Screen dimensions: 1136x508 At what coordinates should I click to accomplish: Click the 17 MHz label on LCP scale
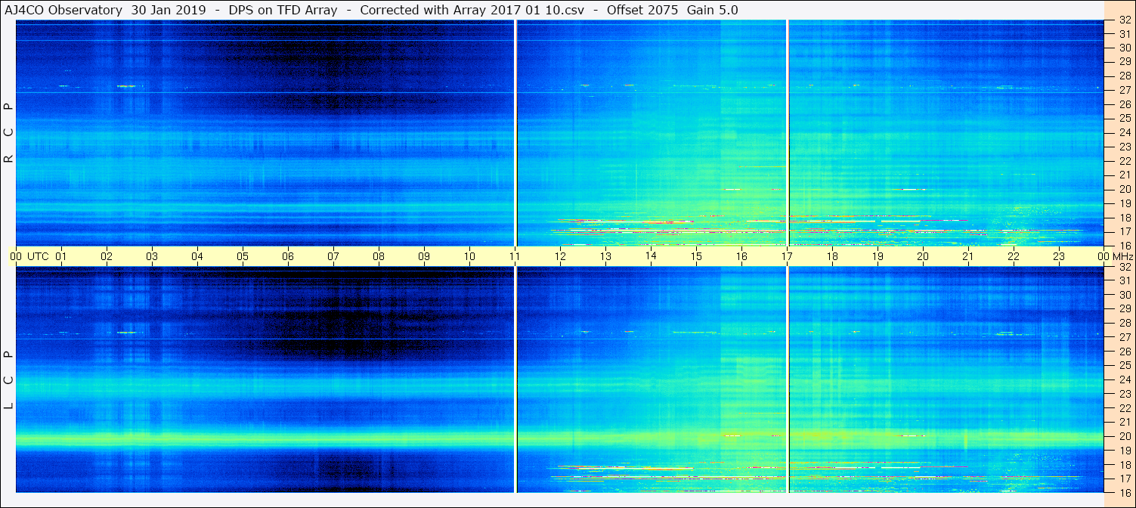point(1125,479)
